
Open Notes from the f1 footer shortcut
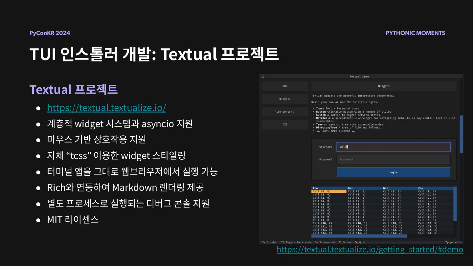pyautogui.click(x=345, y=242)
